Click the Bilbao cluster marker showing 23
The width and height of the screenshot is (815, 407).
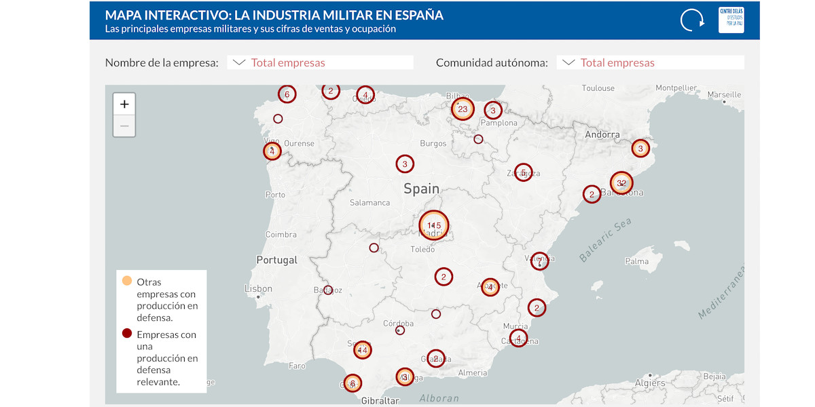coord(463,109)
